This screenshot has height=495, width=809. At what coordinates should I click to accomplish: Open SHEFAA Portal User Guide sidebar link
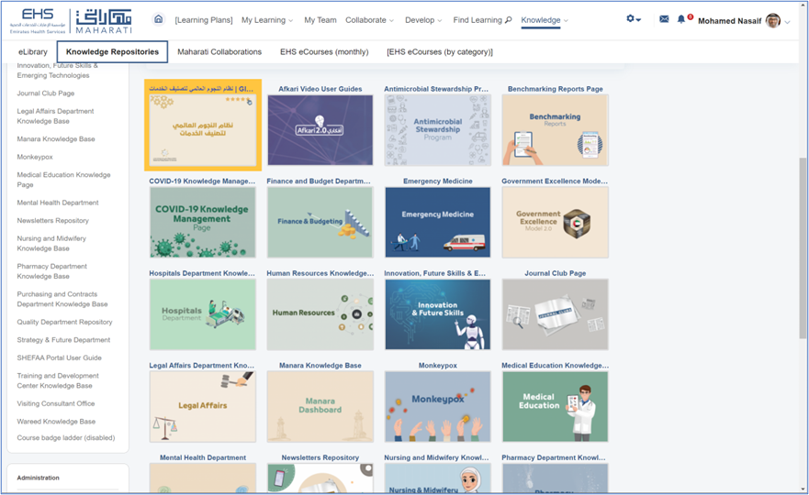59,357
